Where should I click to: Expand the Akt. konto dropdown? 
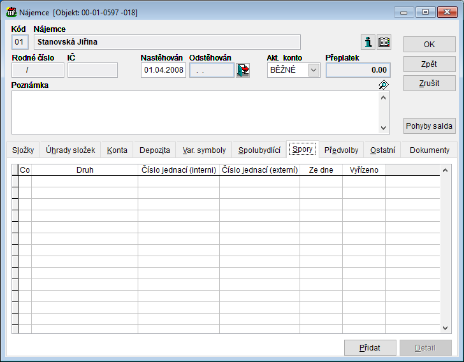(x=314, y=70)
